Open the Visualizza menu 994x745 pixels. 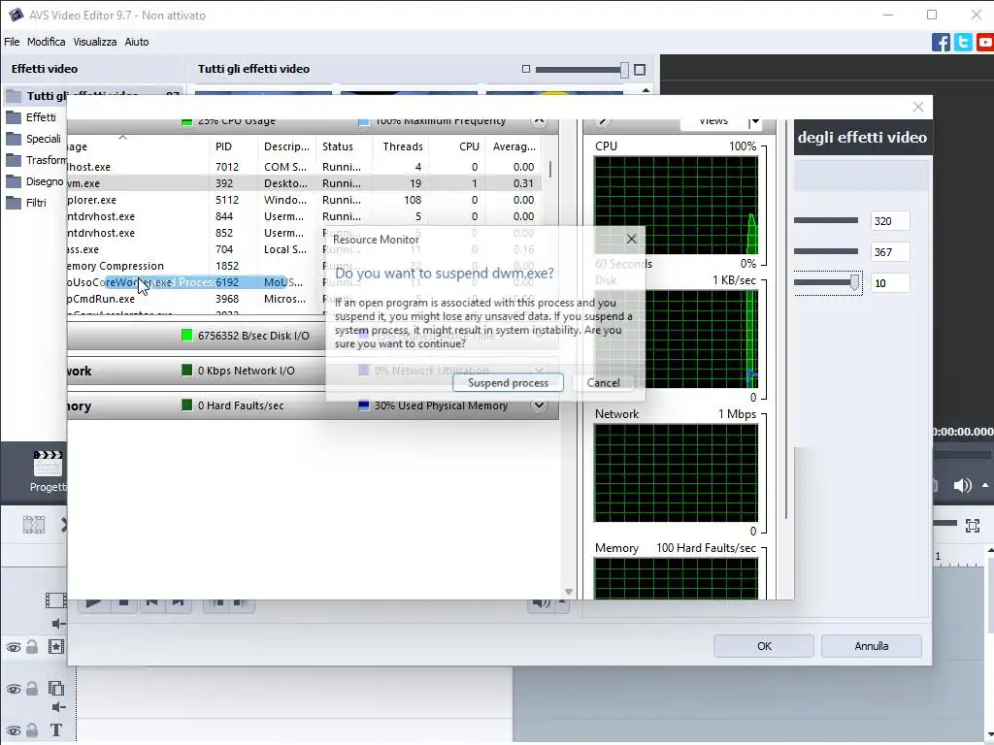click(94, 42)
